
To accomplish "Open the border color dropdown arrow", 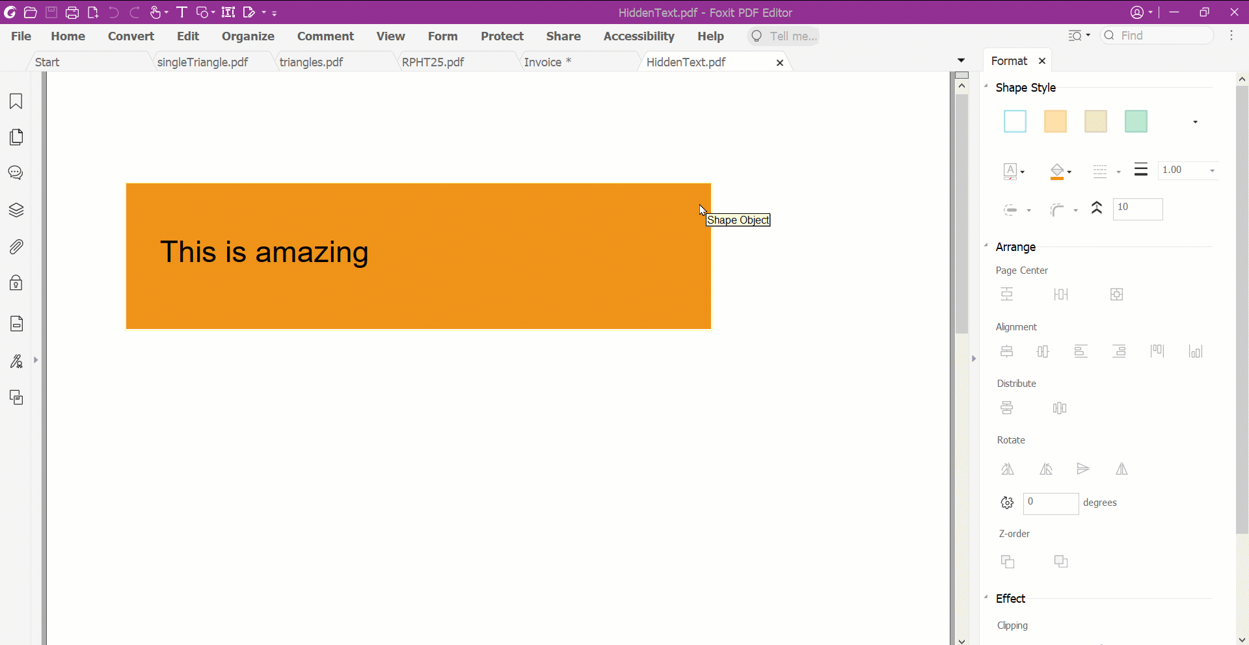I will point(1023,172).
